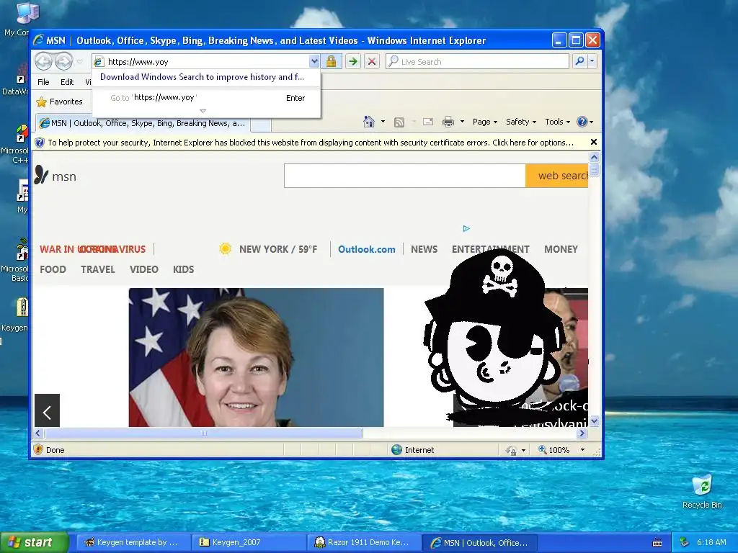Click the Help question mark icon
The height and width of the screenshot is (553, 738).
tap(582, 122)
